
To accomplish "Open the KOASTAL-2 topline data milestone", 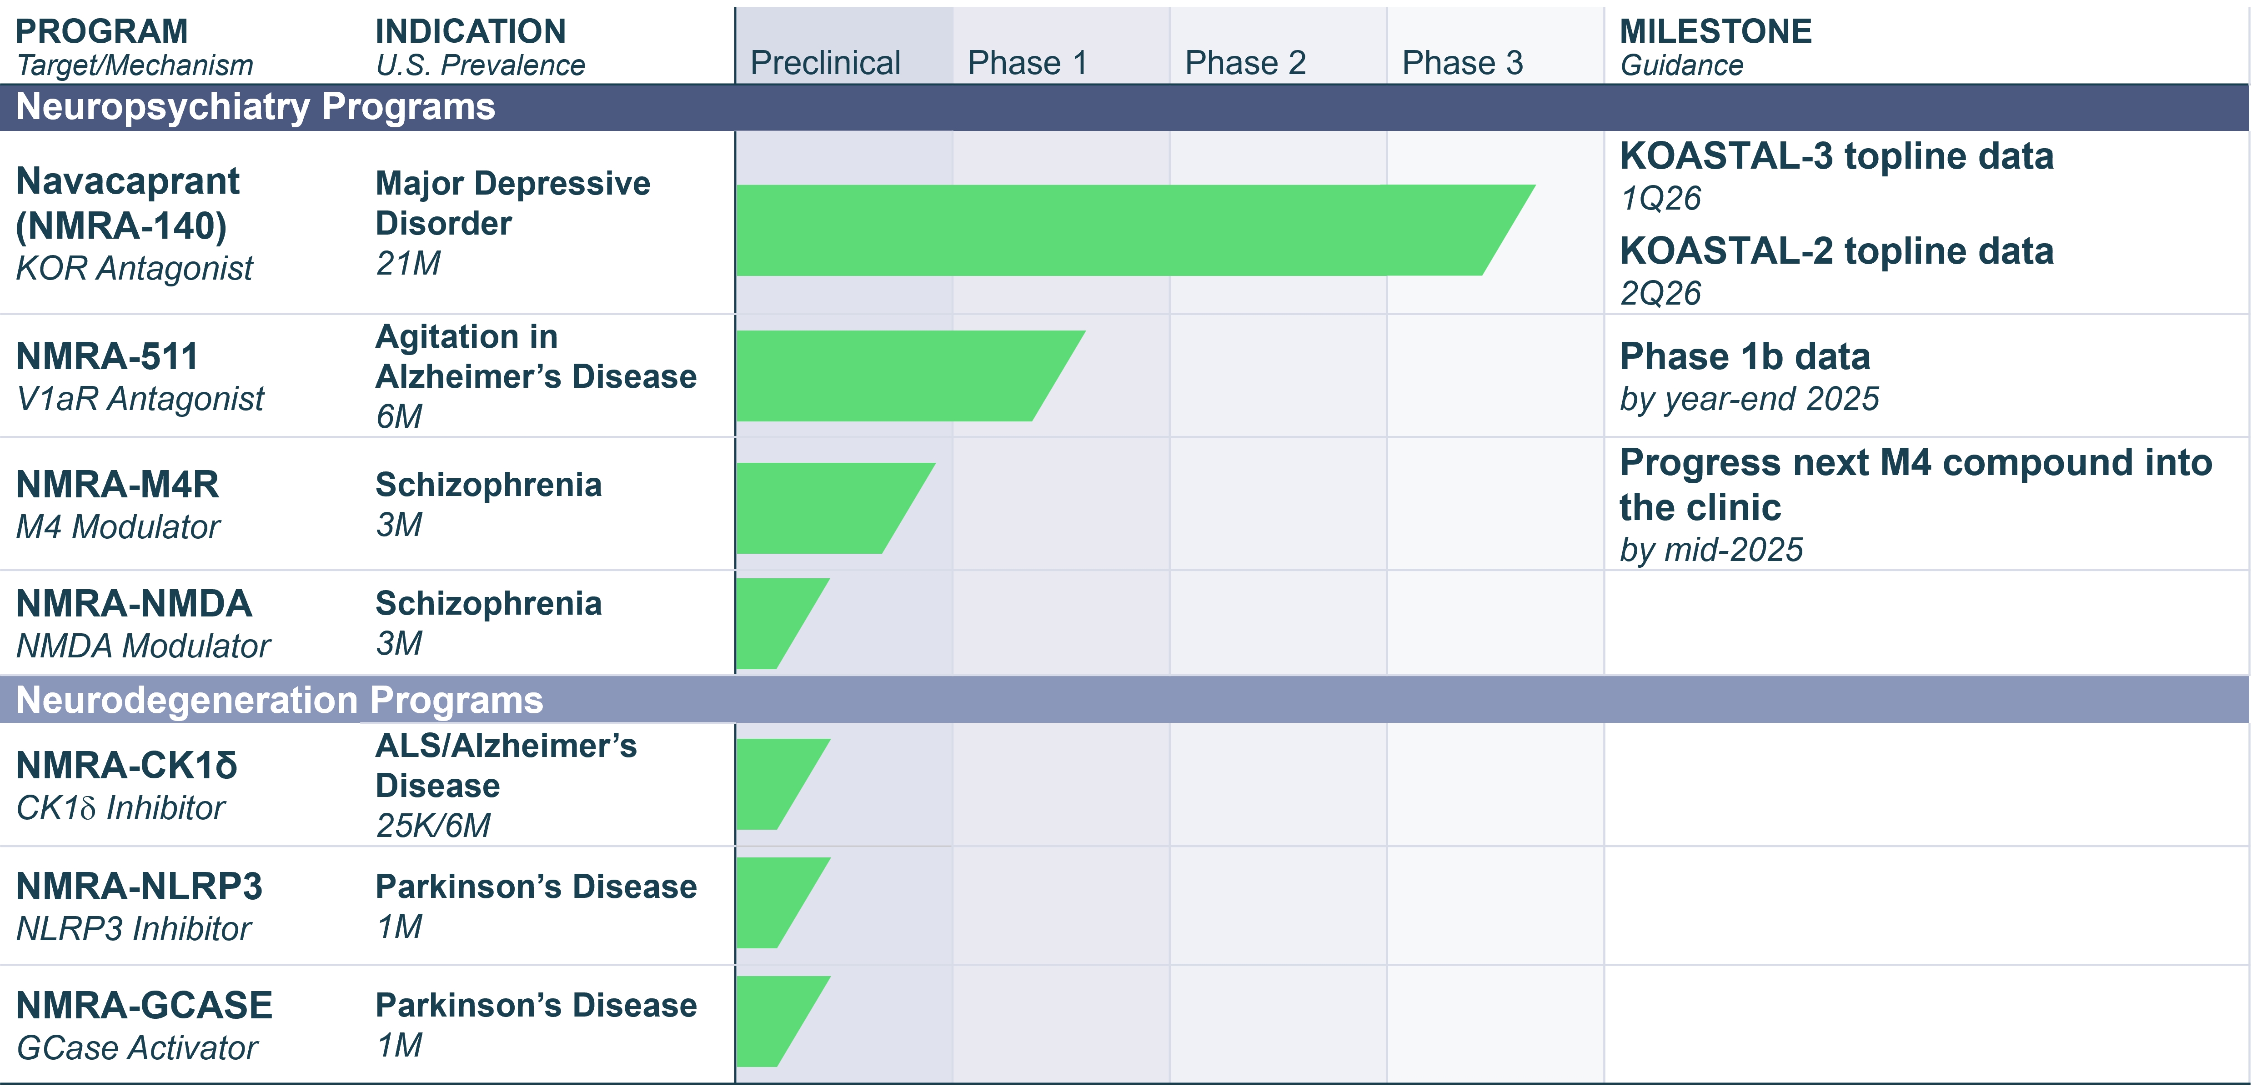I will 1836,252.
